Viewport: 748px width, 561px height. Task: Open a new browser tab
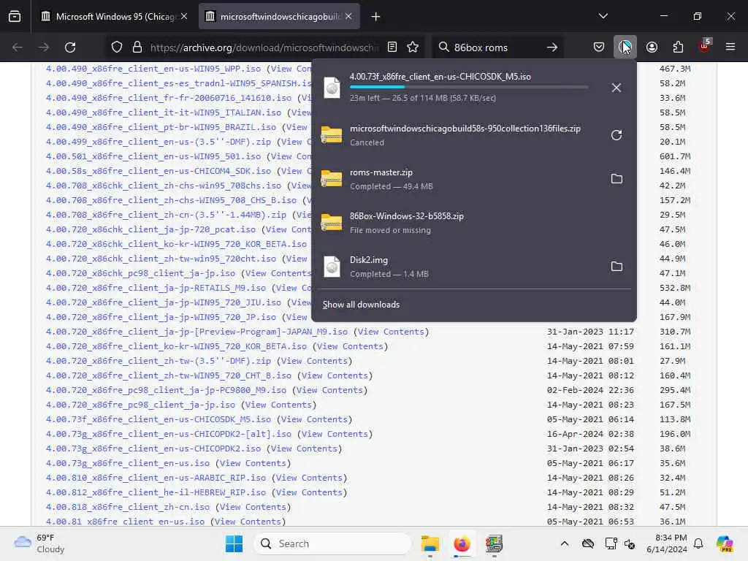point(376,17)
